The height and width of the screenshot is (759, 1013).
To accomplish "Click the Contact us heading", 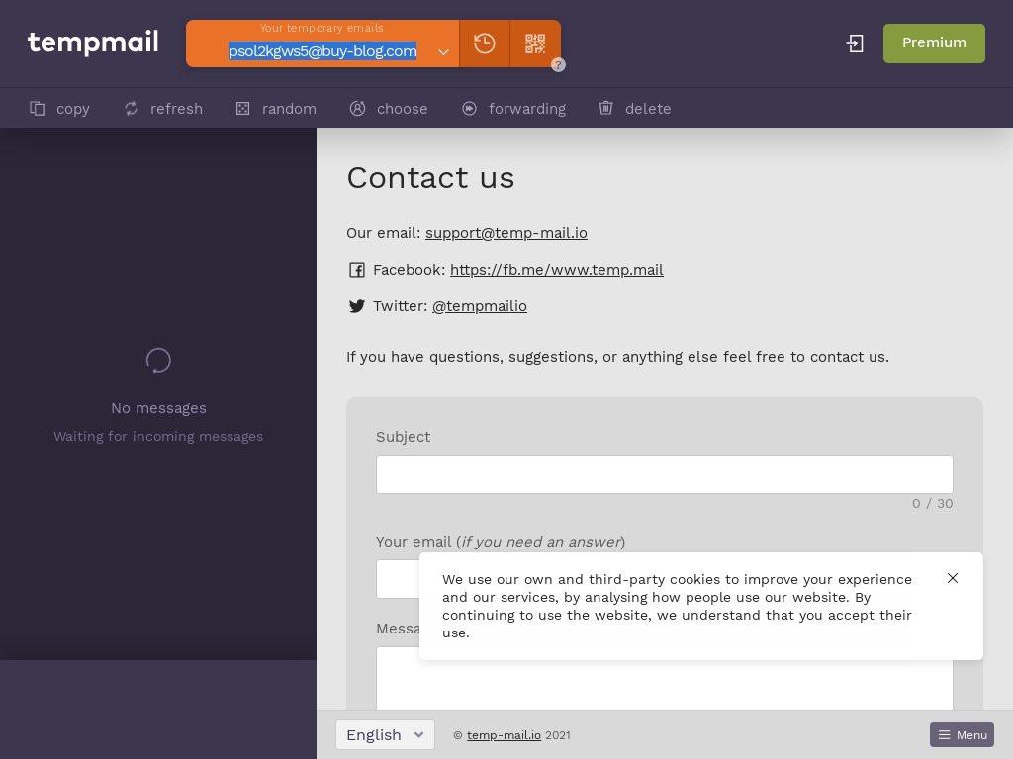I will (x=431, y=178).
